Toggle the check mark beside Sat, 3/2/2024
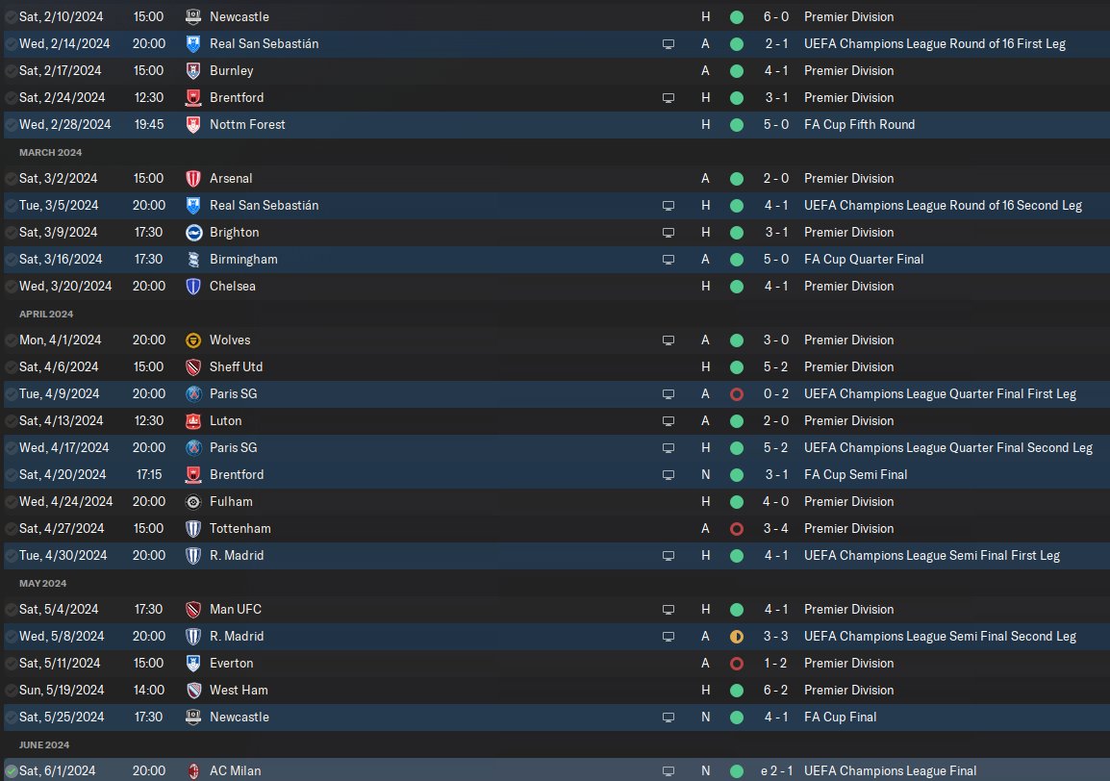This screenshot has width=1110, height=781. pos(11,178)
